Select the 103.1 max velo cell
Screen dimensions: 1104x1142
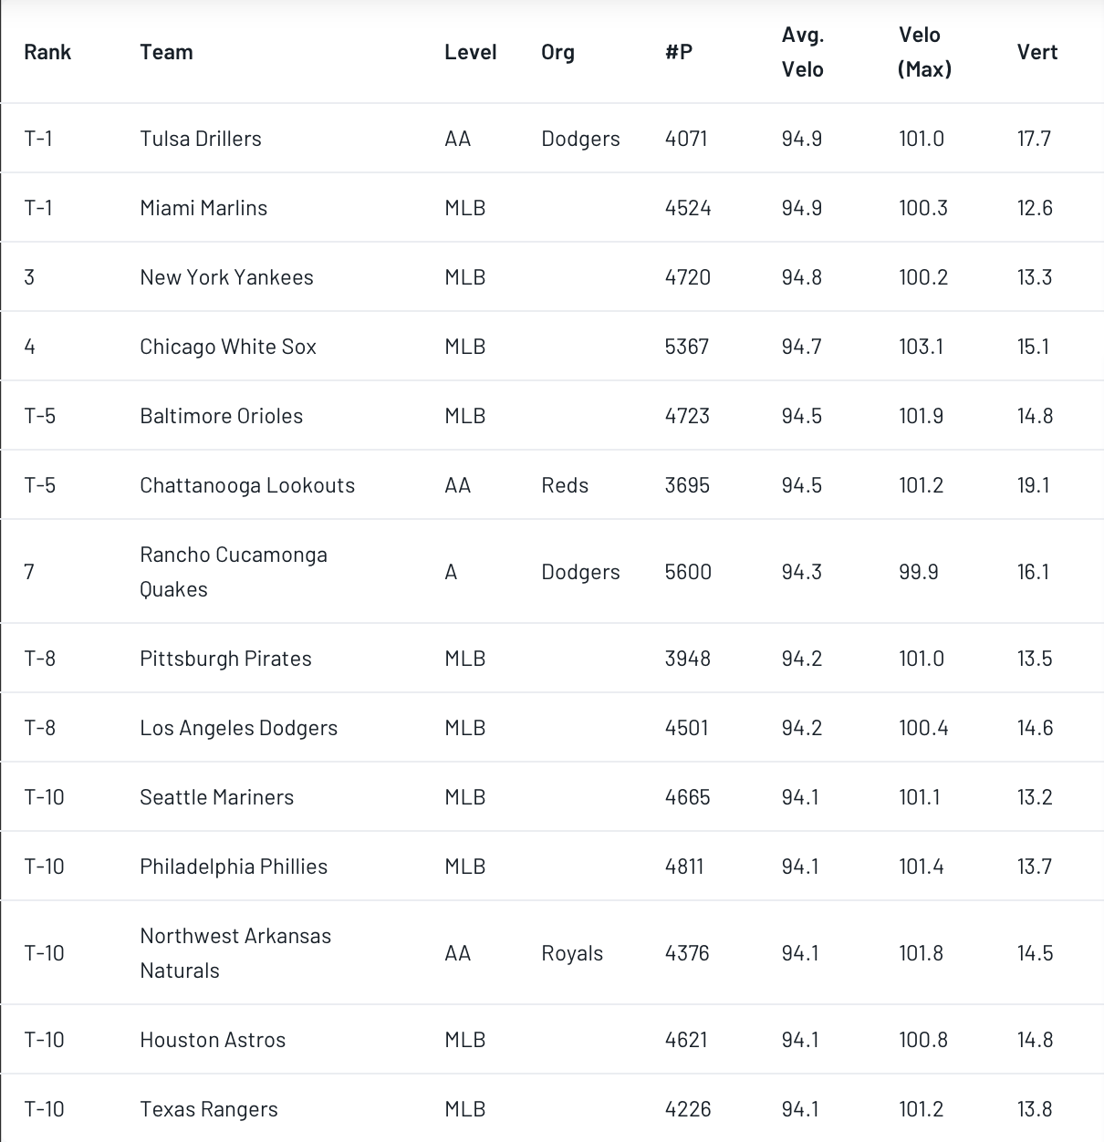[x=922, y=347]
